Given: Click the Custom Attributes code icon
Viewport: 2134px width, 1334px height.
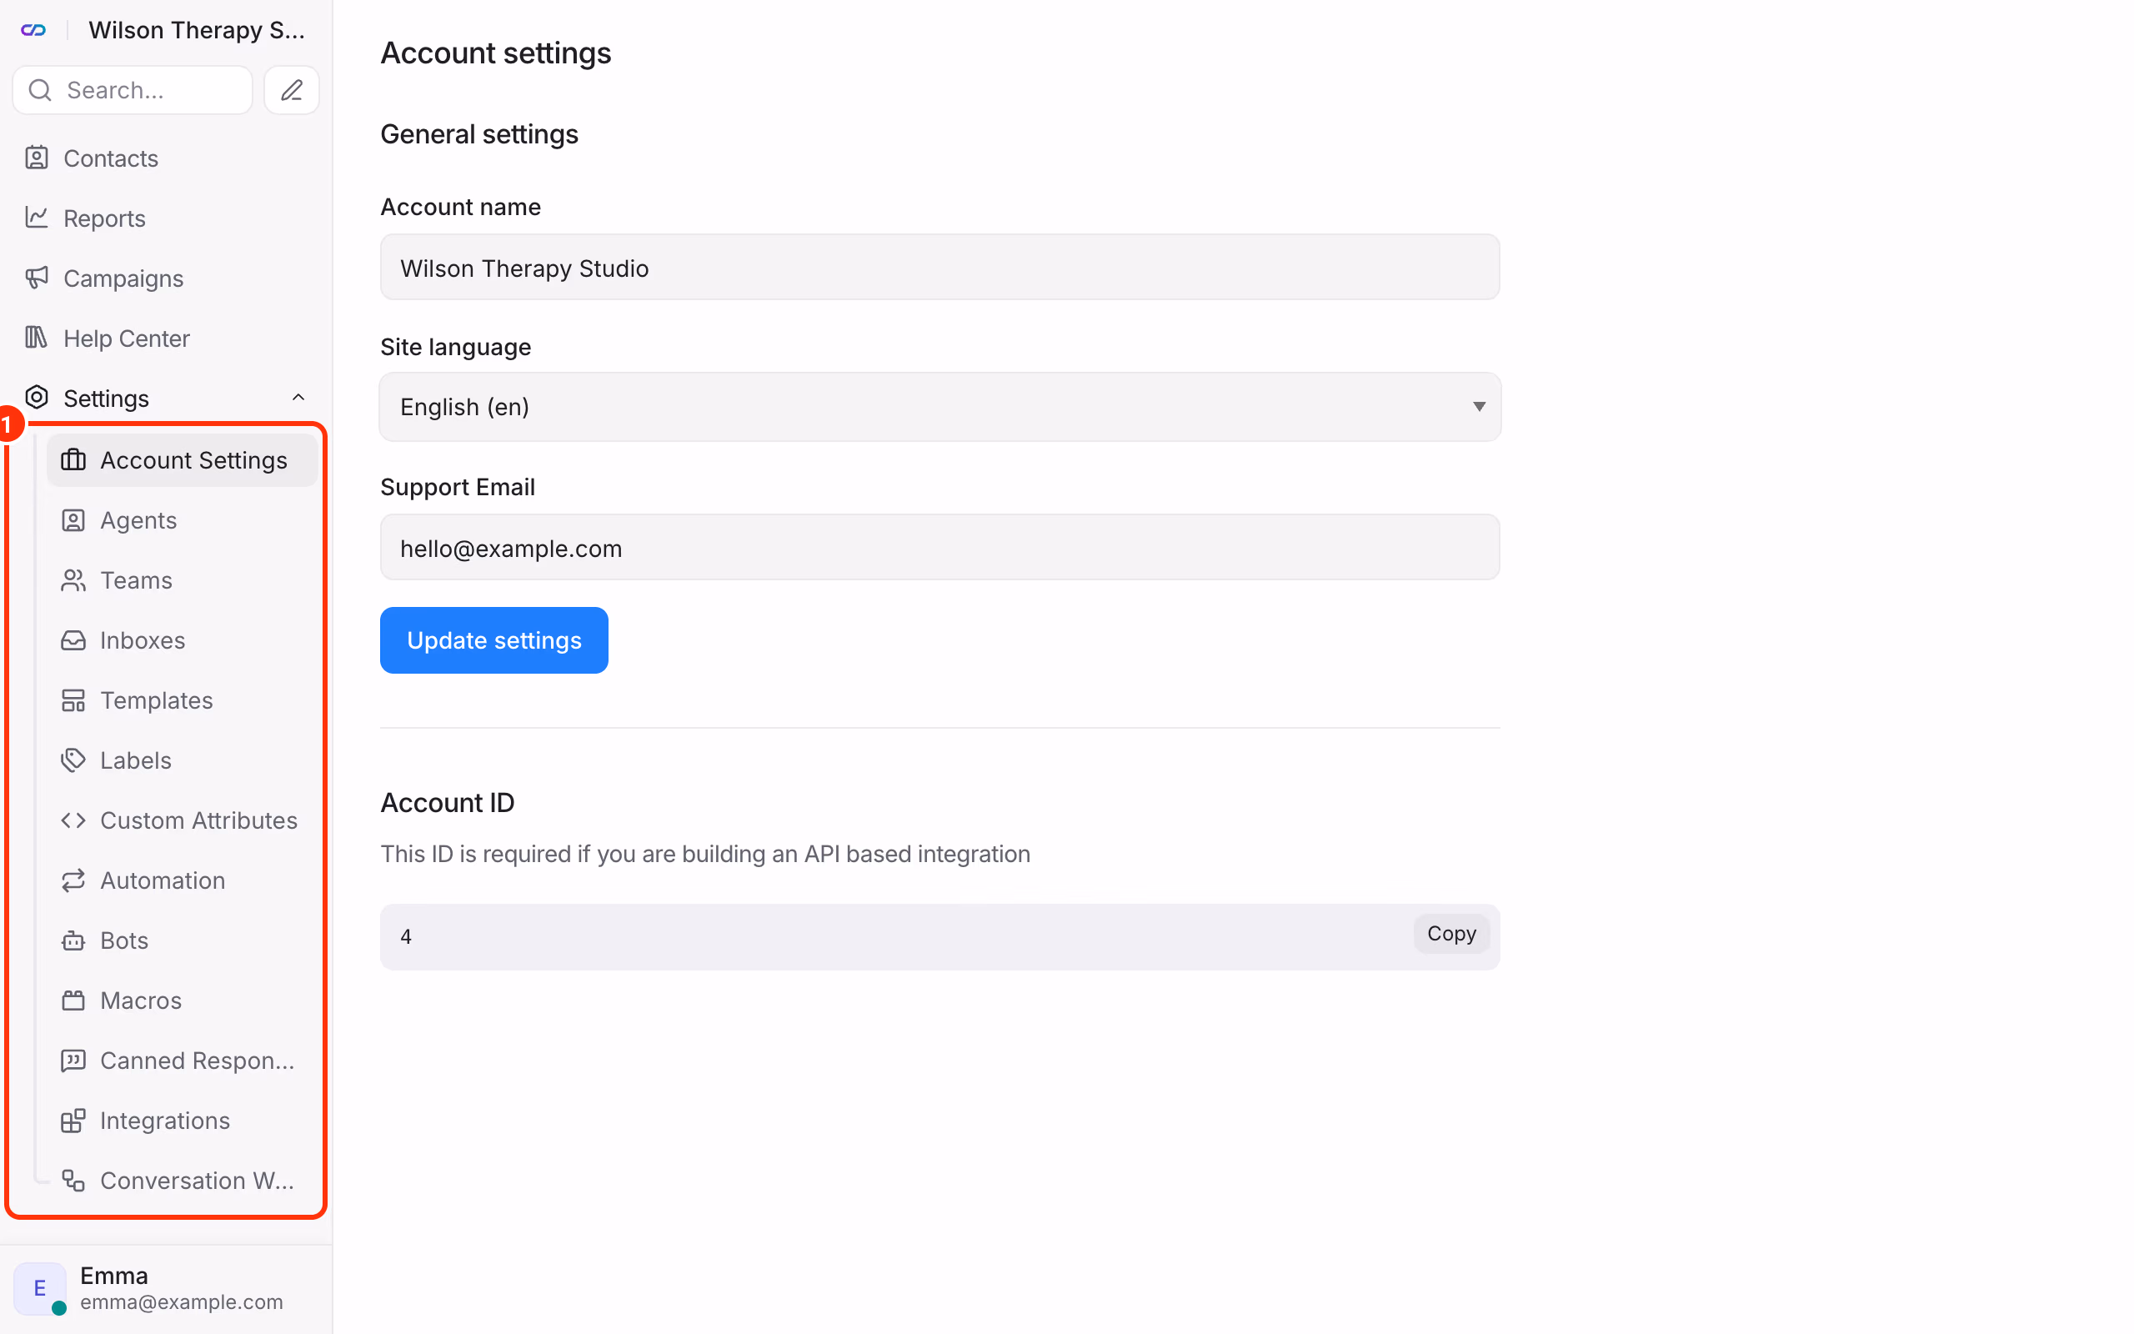Looking at the screenshot, I should [x=73, y=820].
